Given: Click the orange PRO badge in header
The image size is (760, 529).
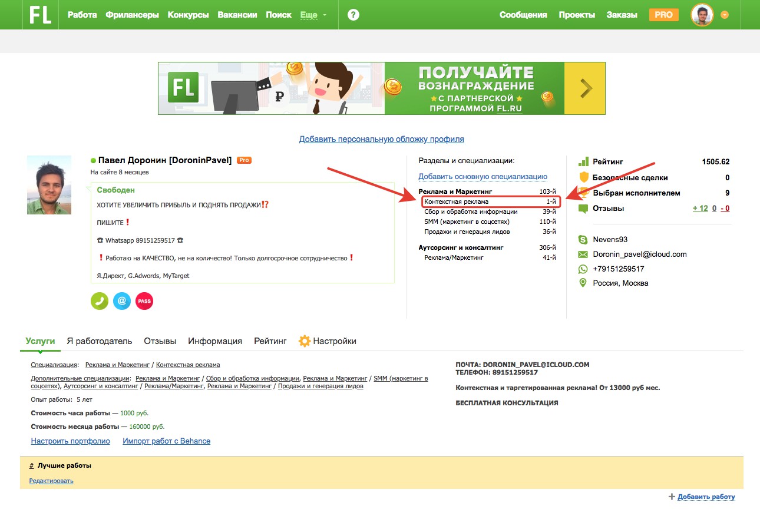Looking at the screenshot, I should pos(663,15).
